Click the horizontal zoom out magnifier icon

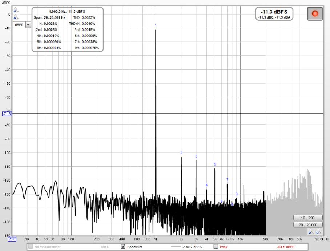coord(310,232)
